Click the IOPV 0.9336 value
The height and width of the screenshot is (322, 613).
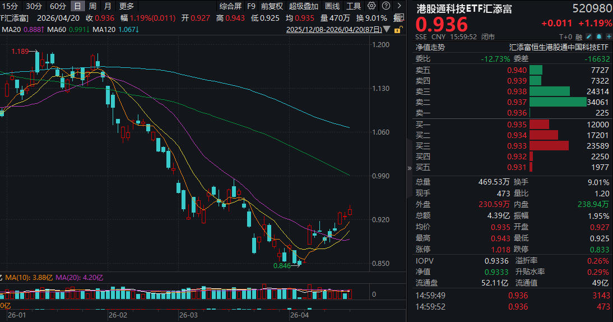point(496,261)
